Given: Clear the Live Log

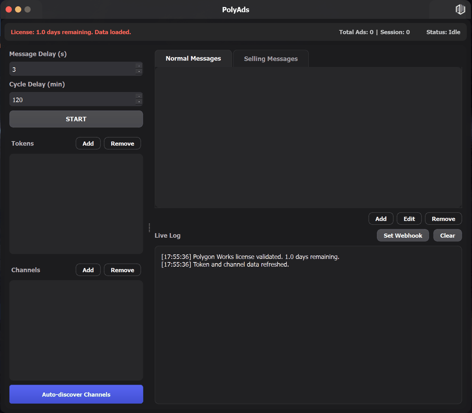Looking at the screenshot, I should click(x=447, y=236).
